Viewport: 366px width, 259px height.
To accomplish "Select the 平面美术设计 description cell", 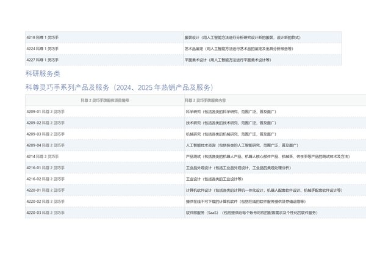I will [x=228, y=60].
